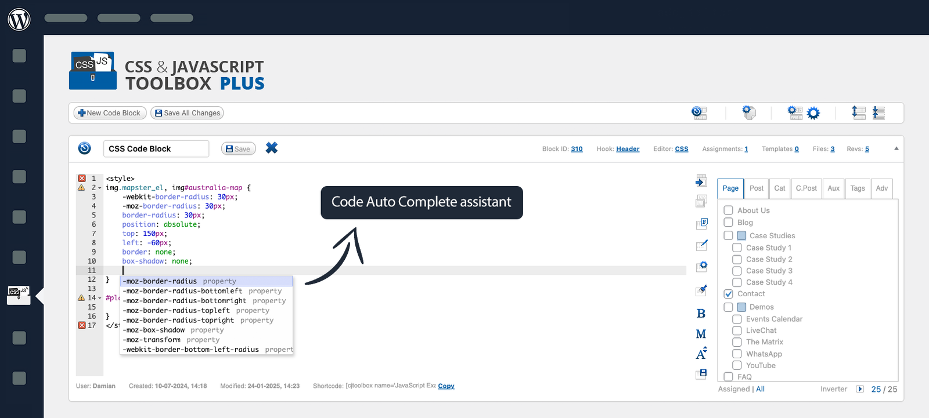Select -moz-box-shadow autocomplete suggestion
This screenshot has width=929, height=418.
point(206,330)
